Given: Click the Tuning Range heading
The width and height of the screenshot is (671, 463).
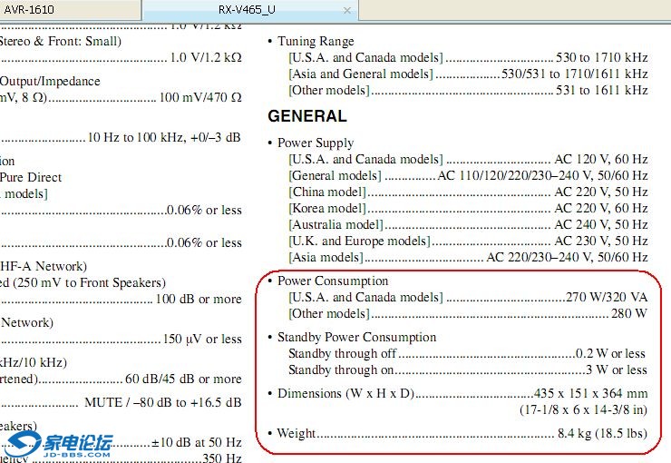Looking at the screenshot, I should (x=316, y=41).
